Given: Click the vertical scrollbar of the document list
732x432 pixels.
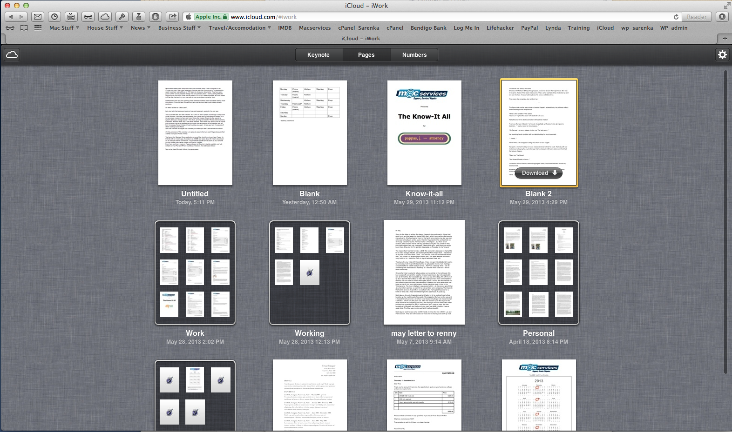Looking at the screenshot, I should (725, 222).
